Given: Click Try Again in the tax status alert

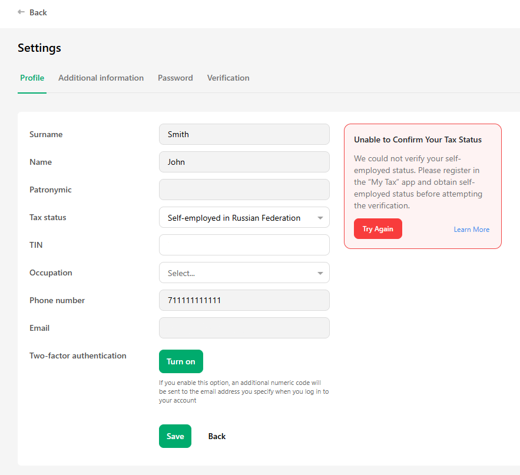Looking at the screenshot, I should pos(378,229).
